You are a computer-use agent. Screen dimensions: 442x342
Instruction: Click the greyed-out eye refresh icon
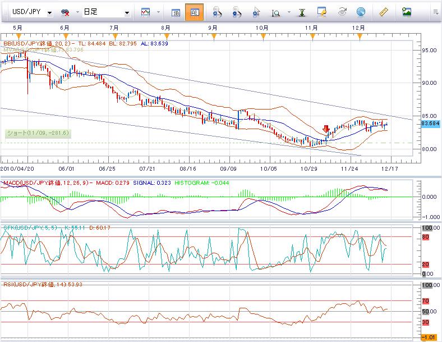[342, 12]
